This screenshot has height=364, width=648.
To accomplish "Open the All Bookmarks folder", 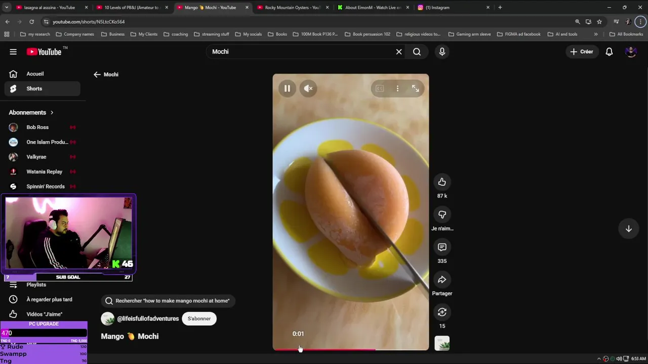I will [x=626, y=34].
